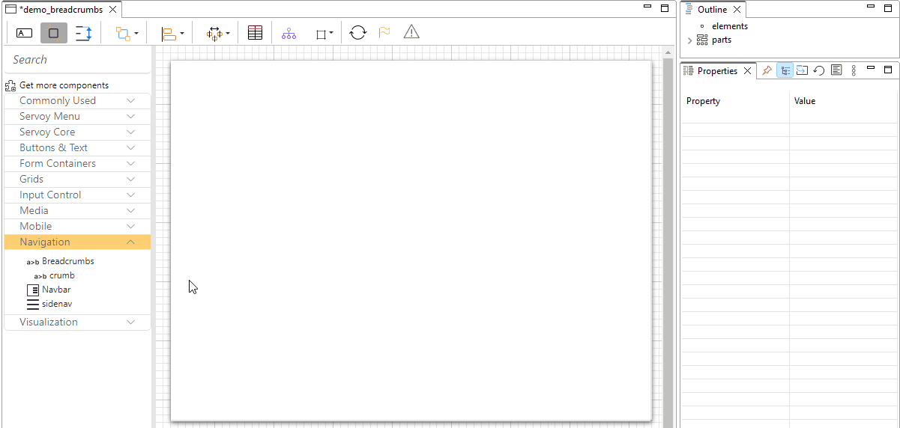Expand the Media palette category

(x=77, y=210)
